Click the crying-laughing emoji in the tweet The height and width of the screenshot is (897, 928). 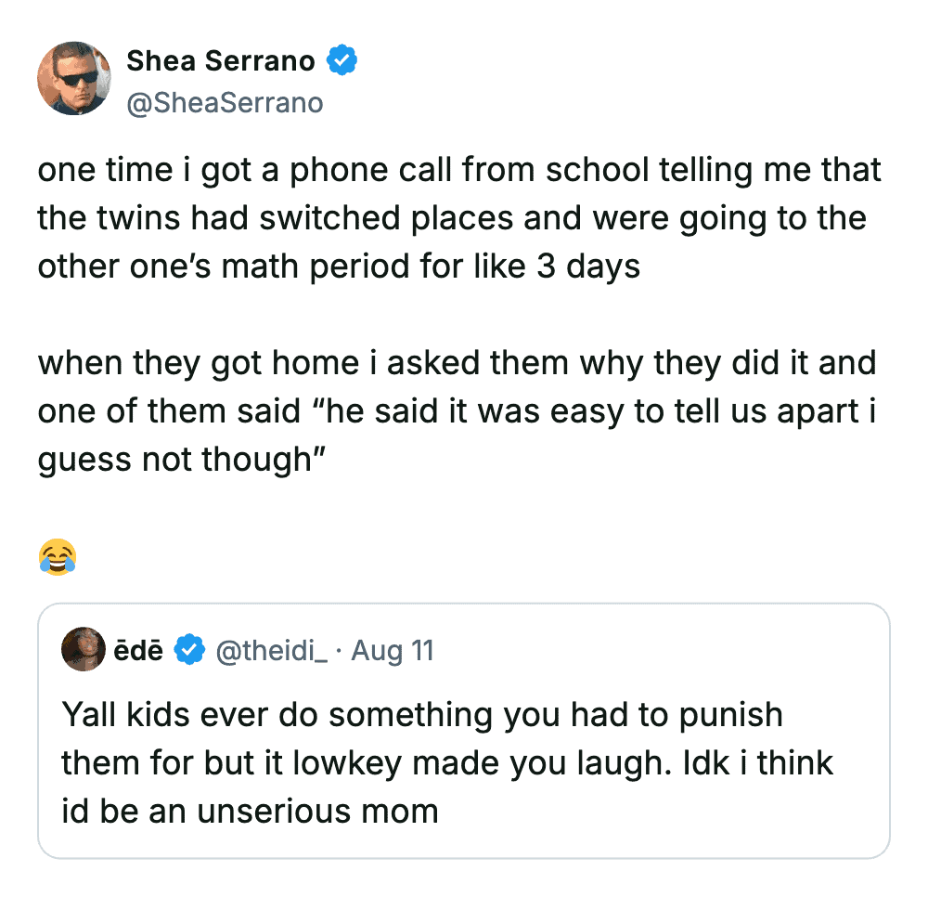(58, 557)
